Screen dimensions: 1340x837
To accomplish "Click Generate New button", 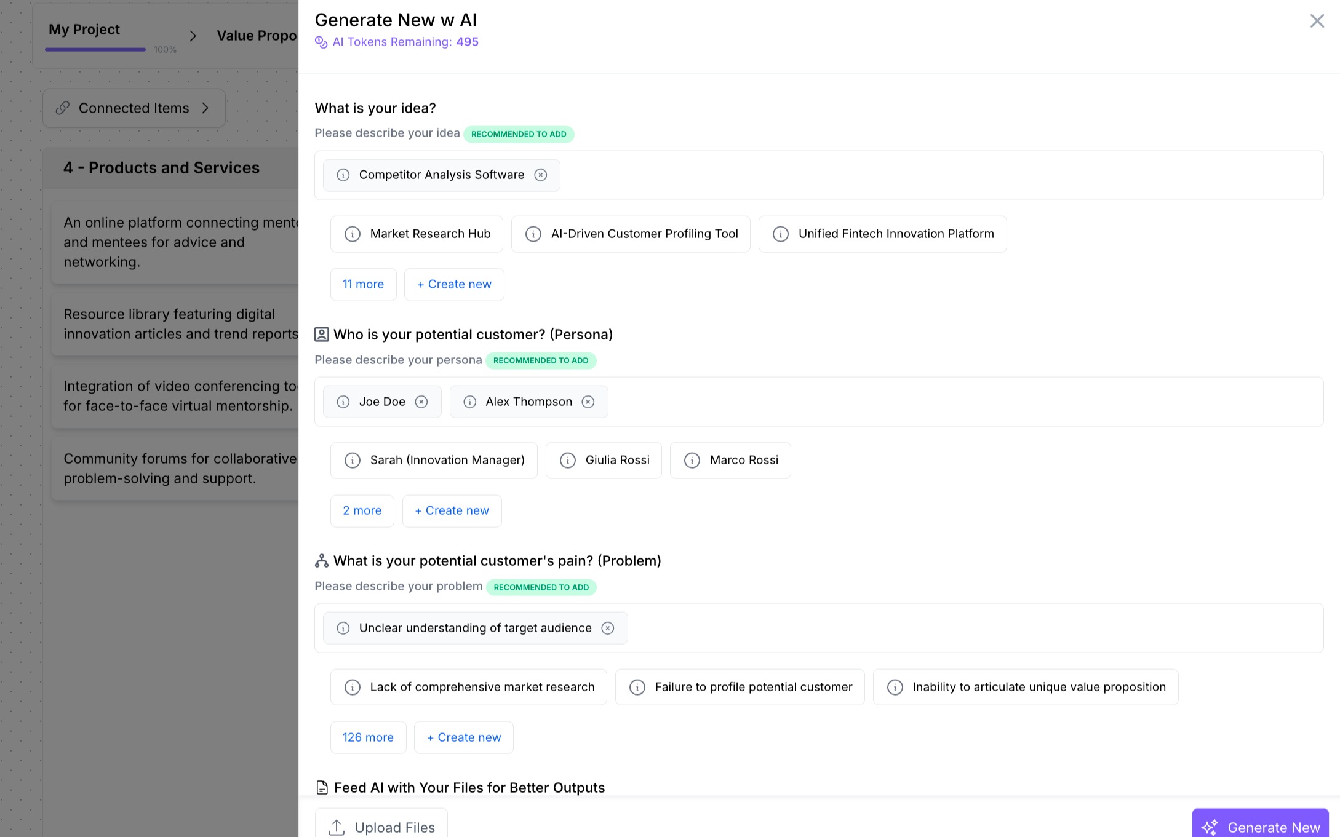I will pos(1260,827).
